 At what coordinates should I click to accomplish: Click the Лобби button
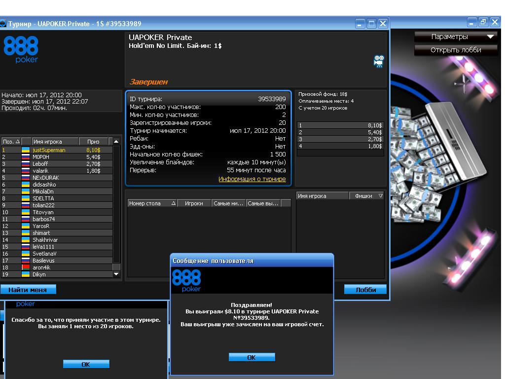365,289
